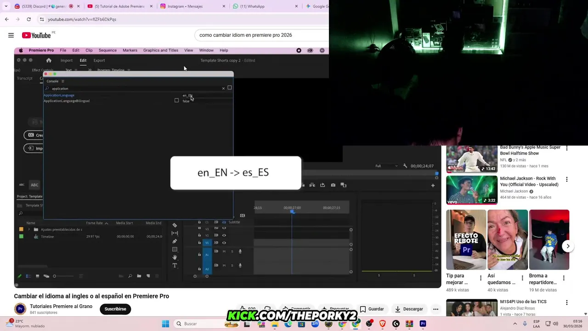The width and height of the screenshot is (588, 331).
Task: Open Michael Jackson Rock With You thumbnail
Action: point(472,189)
